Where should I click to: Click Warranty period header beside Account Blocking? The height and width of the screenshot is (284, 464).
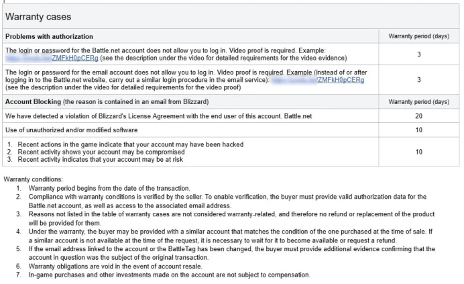click(418, 101)
